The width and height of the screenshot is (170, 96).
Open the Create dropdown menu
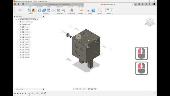pos(31,13)
